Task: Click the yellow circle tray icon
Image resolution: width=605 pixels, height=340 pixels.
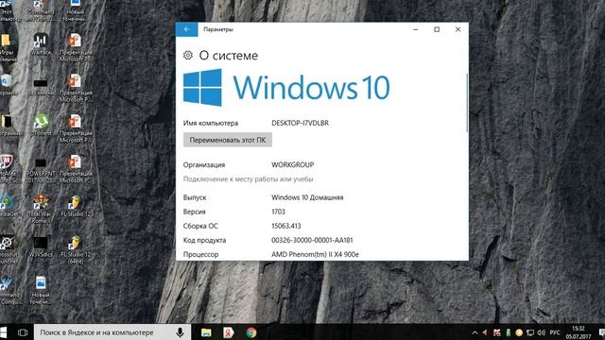Action: (x=519, y=332)
